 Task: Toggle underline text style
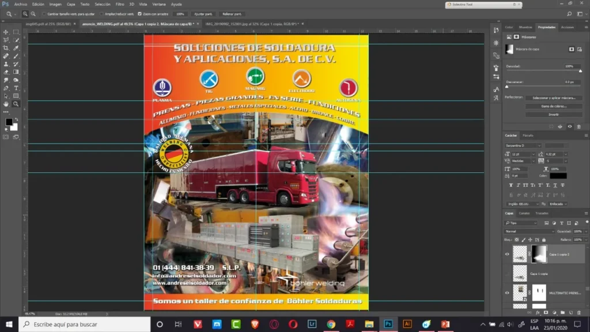point(555,185)
